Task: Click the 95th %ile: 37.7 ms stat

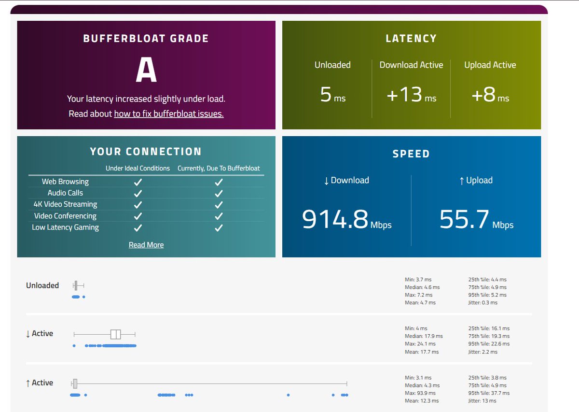Action: click(x=489, y=393)
